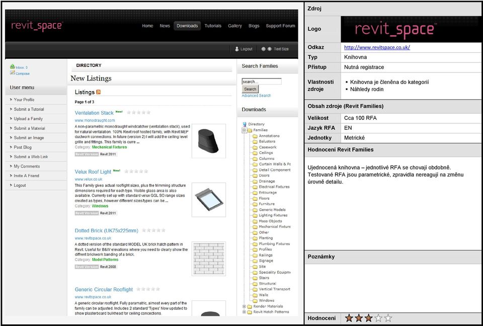Click the Walls folder icon
Viewport: 483px width, 326px height.
[255, 295]
